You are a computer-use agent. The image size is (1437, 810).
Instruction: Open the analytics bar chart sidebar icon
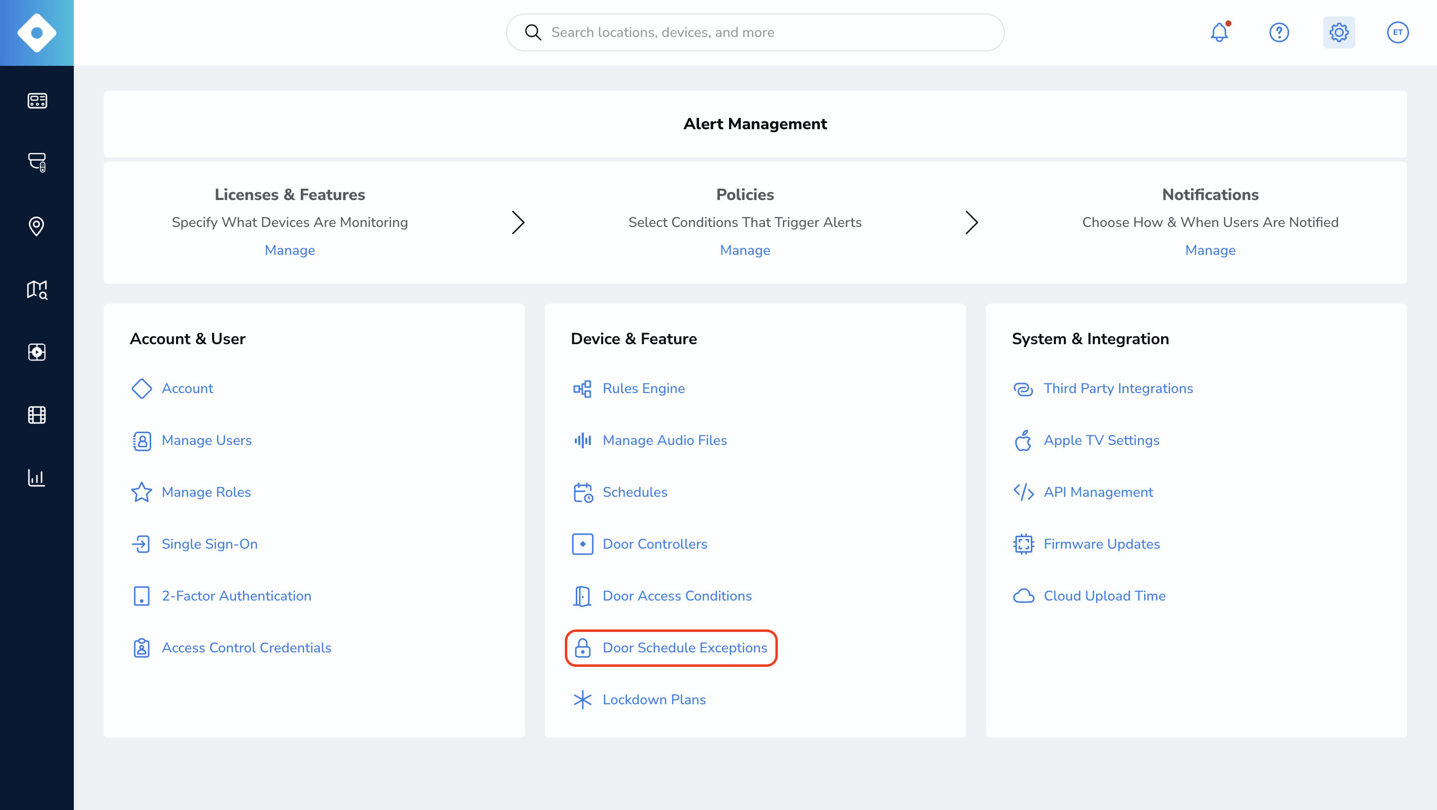(x=36, y=478)
